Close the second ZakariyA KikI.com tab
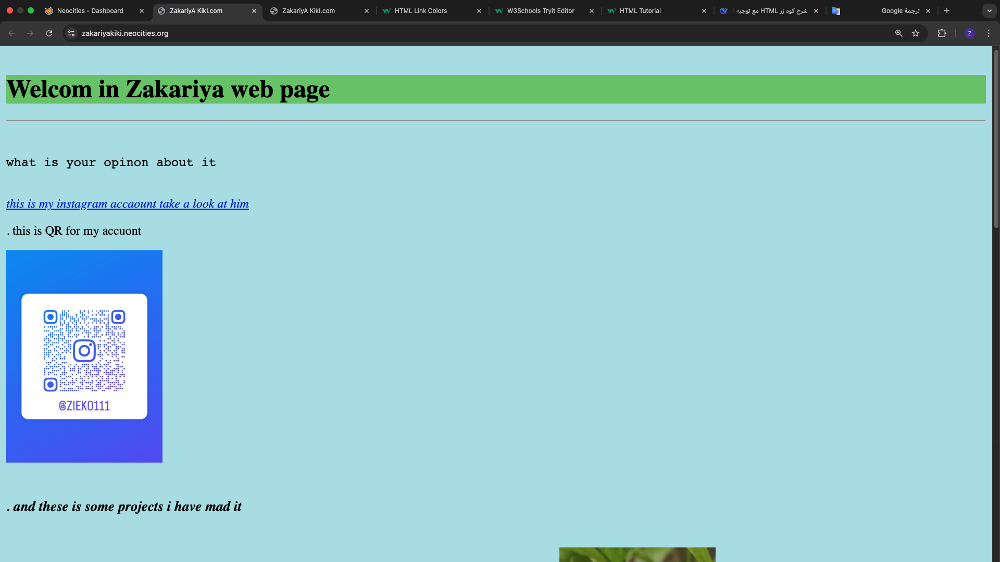The image size is (1000, 562). click(367, 11)
